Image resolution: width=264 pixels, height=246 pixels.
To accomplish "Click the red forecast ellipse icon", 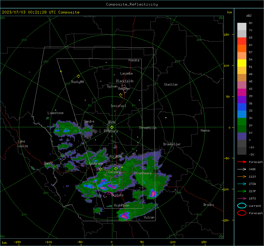I will 242,213.
